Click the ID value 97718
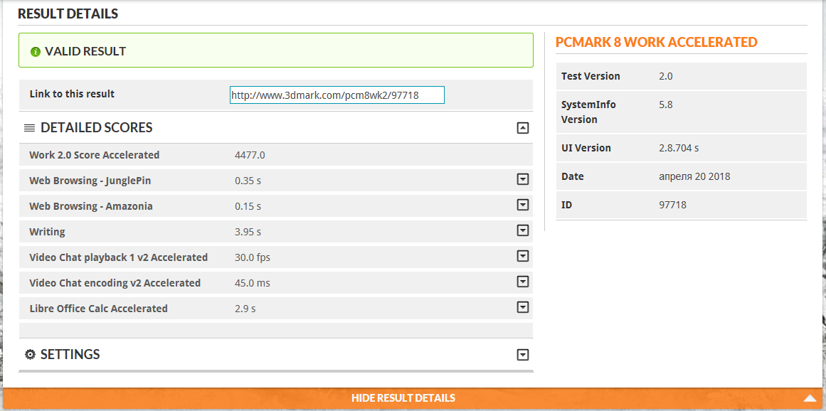The height and width of the screenshot is (411, 826). point(672,205)
